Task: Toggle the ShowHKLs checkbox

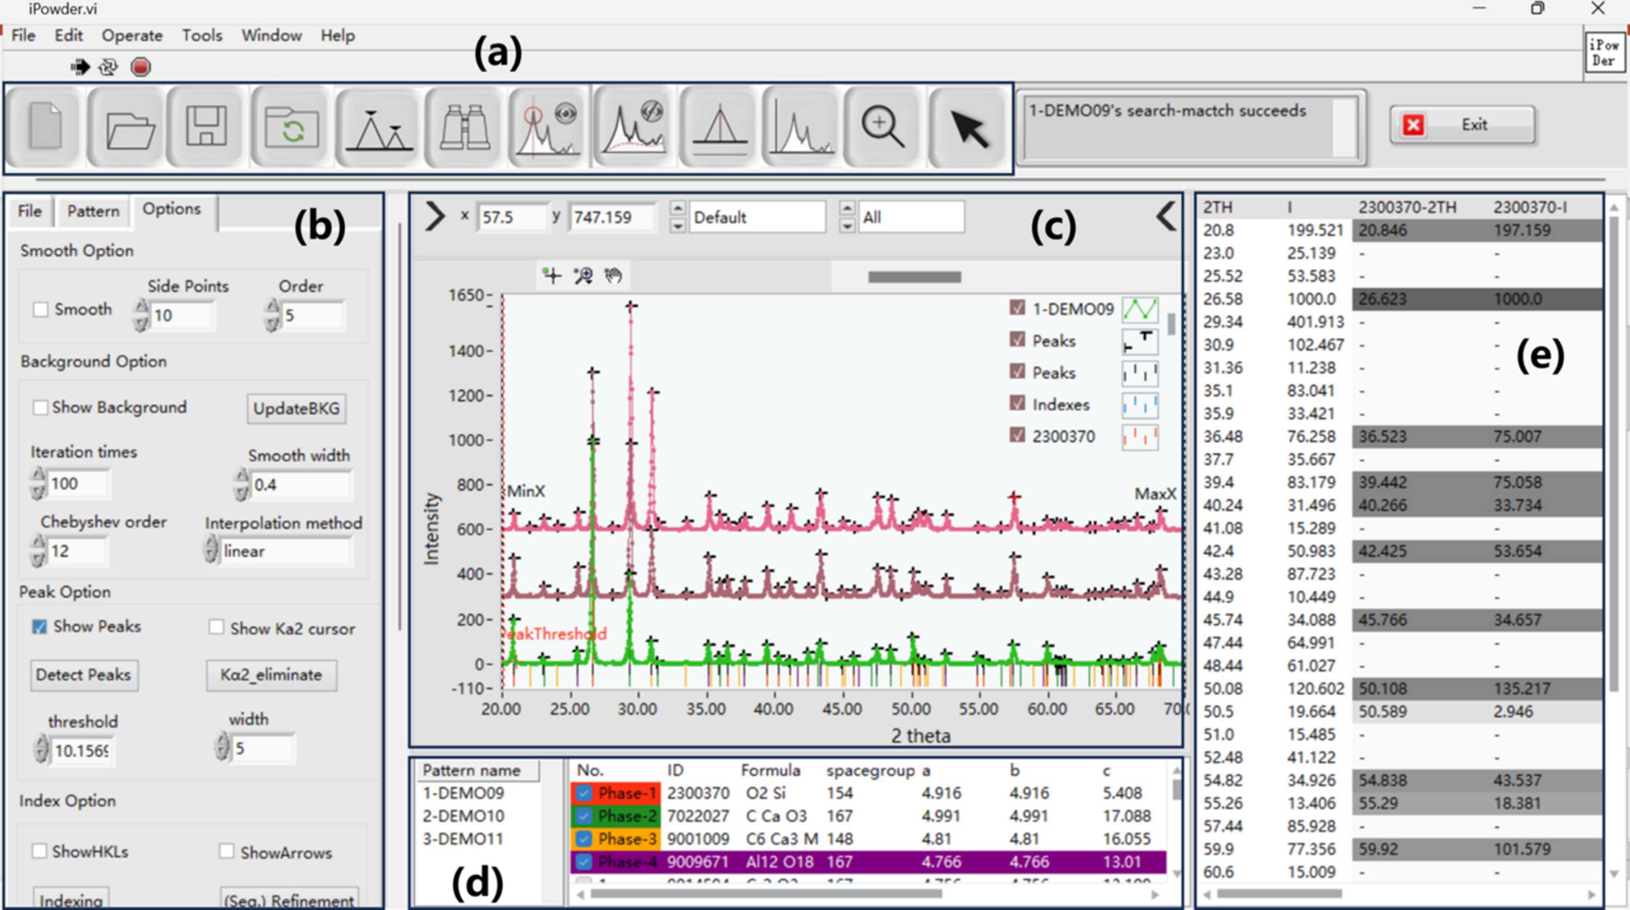Action: coord(39,851)
